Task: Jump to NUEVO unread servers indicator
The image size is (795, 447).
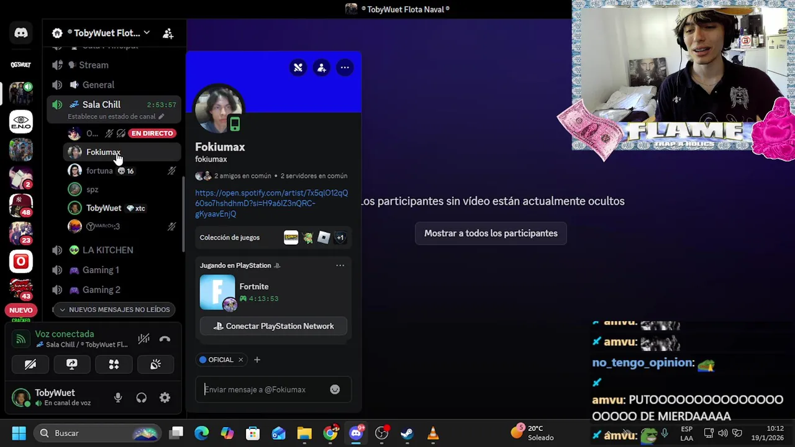Action: pyautogui.click(x=21, y=310)
